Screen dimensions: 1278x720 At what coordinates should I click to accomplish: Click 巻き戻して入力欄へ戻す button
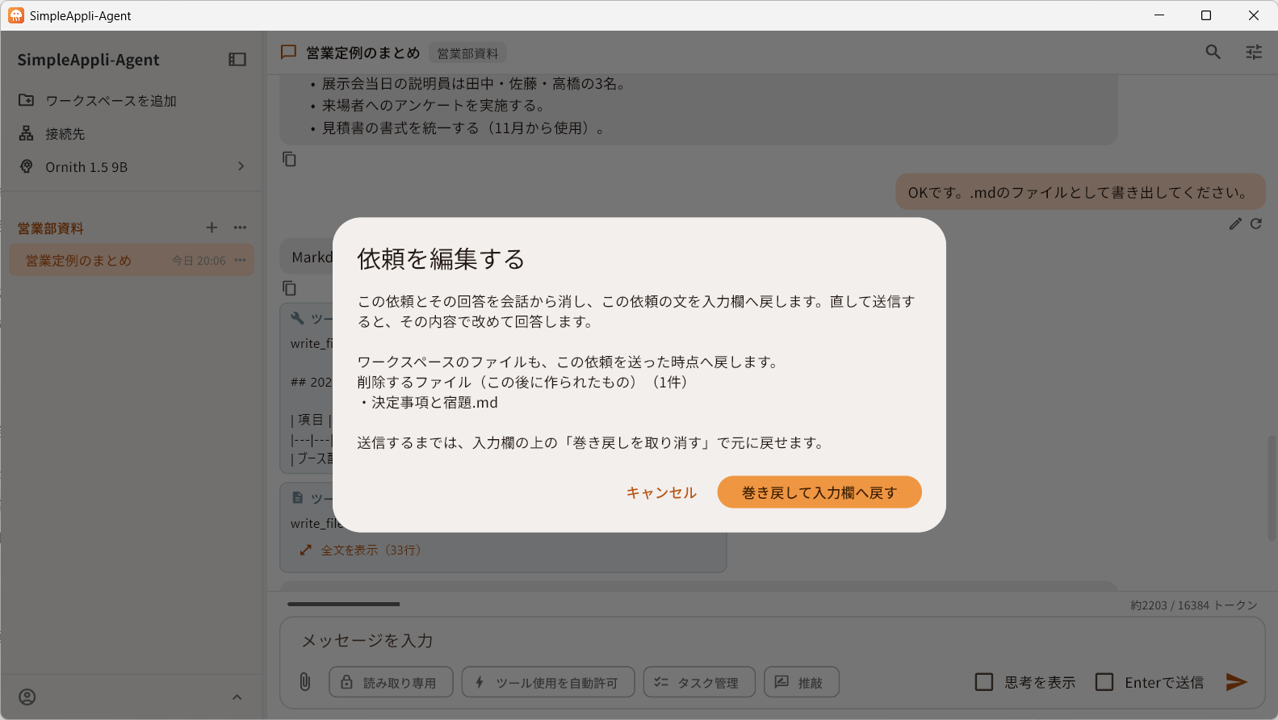tap(819, 492)
